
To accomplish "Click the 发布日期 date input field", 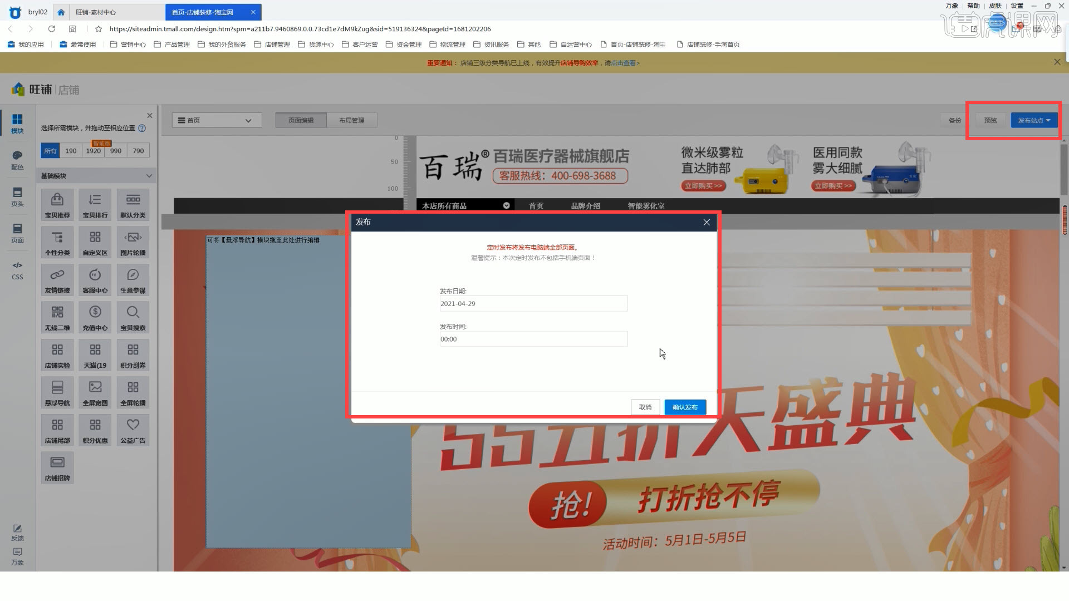I will 533,304.
